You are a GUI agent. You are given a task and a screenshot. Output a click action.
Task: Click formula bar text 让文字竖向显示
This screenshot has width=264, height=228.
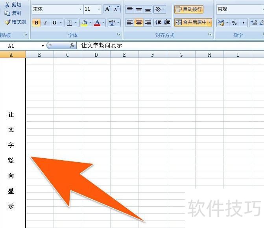[x=102, y=46]
